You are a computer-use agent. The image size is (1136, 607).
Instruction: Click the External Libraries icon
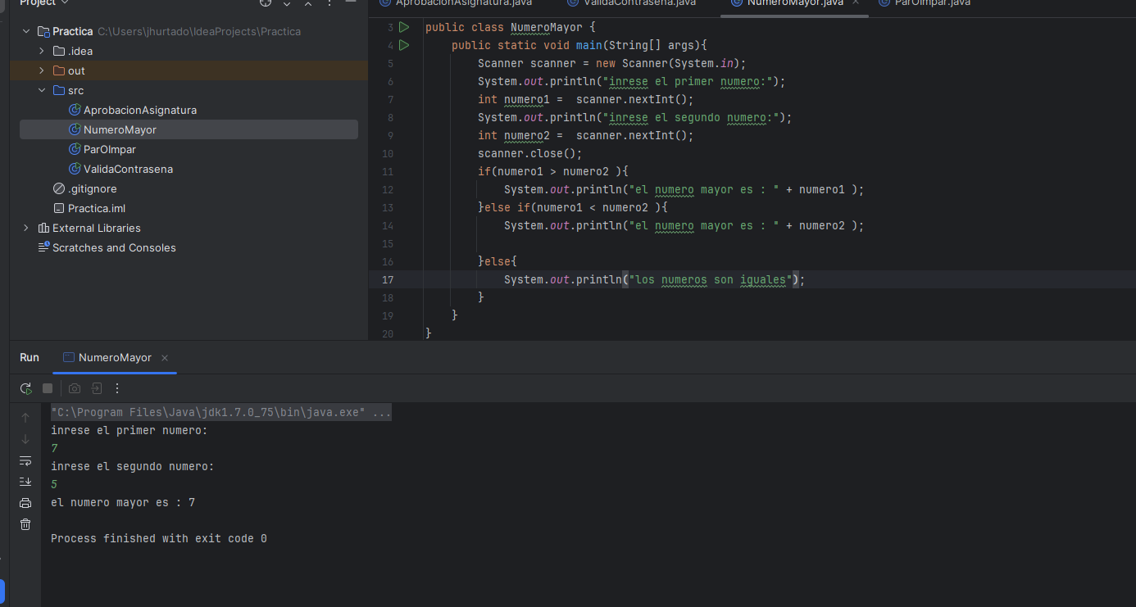(43, 228)
